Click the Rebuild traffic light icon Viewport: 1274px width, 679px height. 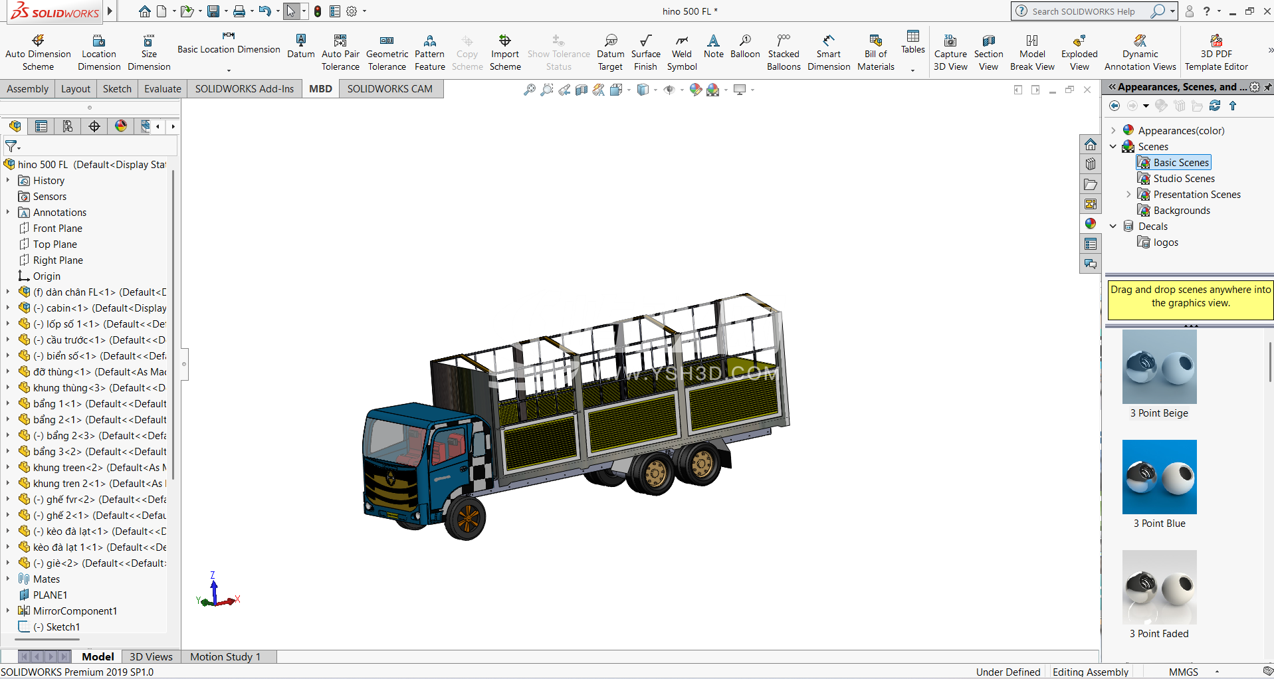click(318, 11)
